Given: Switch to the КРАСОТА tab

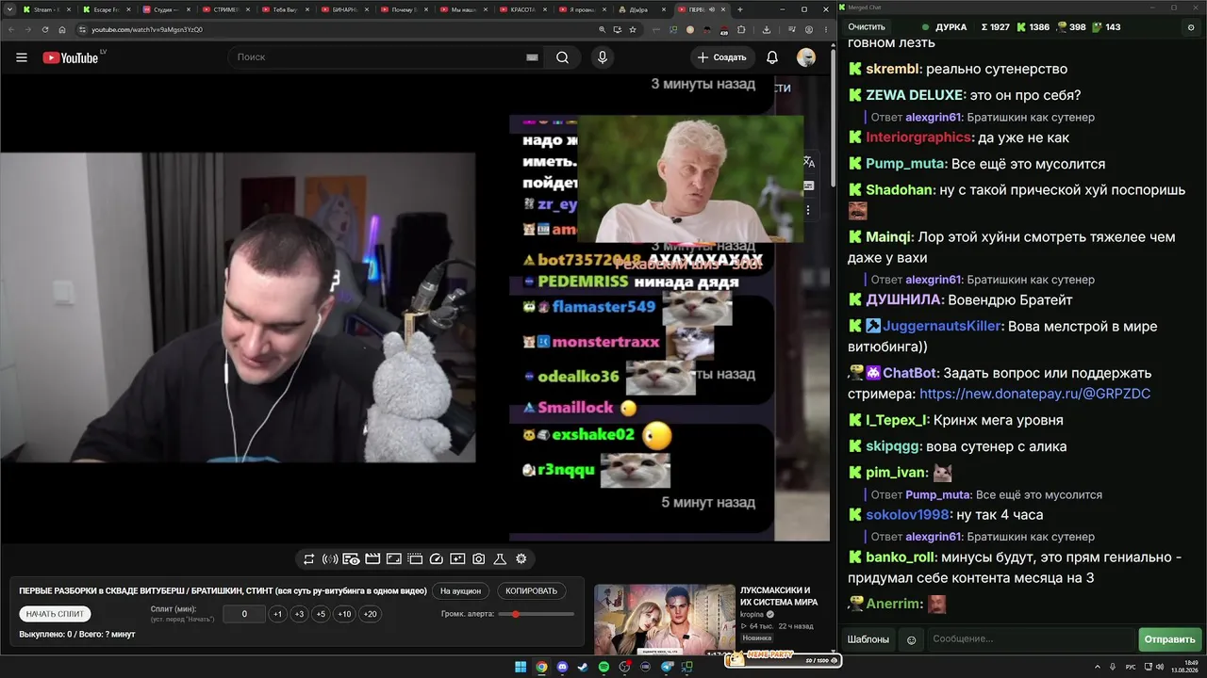Looking at the screenshot, I should pos(521,9).
